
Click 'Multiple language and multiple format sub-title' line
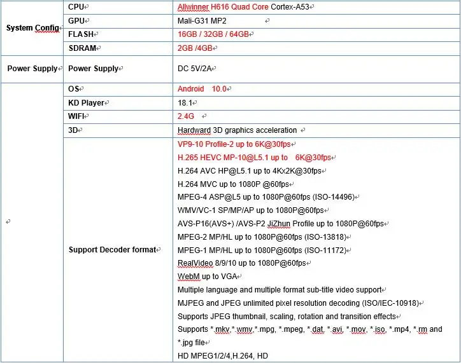[x=280, y=290]
